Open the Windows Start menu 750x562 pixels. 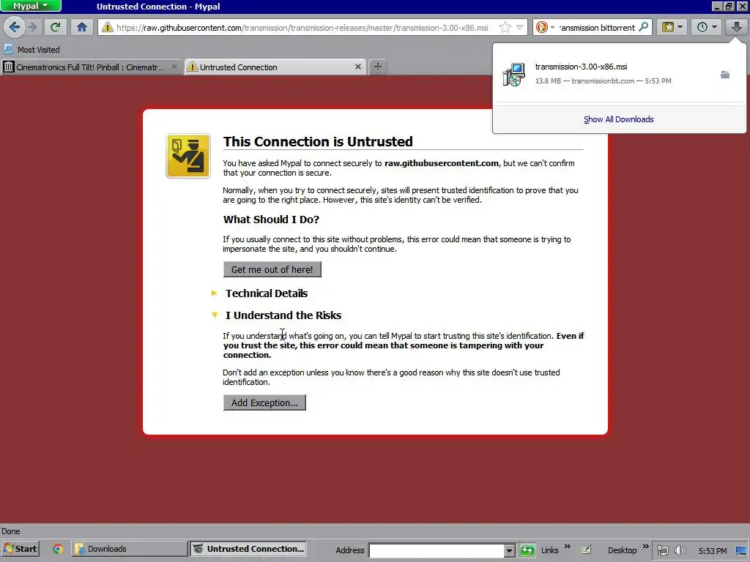tap(20, 549)
